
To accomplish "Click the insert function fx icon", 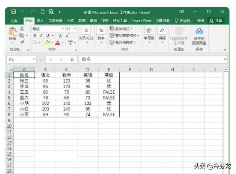I will [x=72, y=59].
